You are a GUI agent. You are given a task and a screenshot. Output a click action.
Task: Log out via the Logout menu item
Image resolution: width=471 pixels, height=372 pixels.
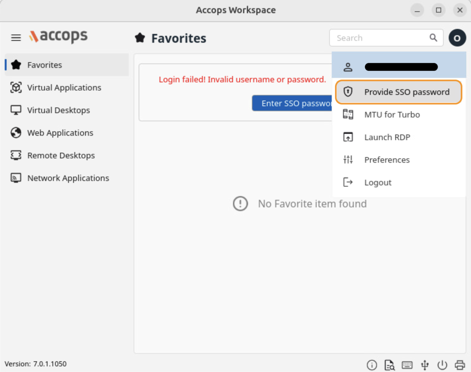pos(378,183)
